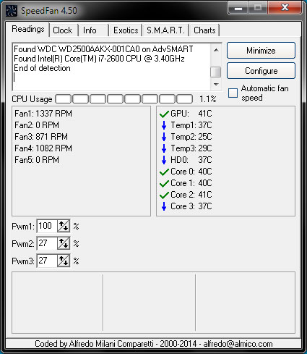
Task: Adjust Pwm1 using its up/down spinner
Action: click(64, 226)
